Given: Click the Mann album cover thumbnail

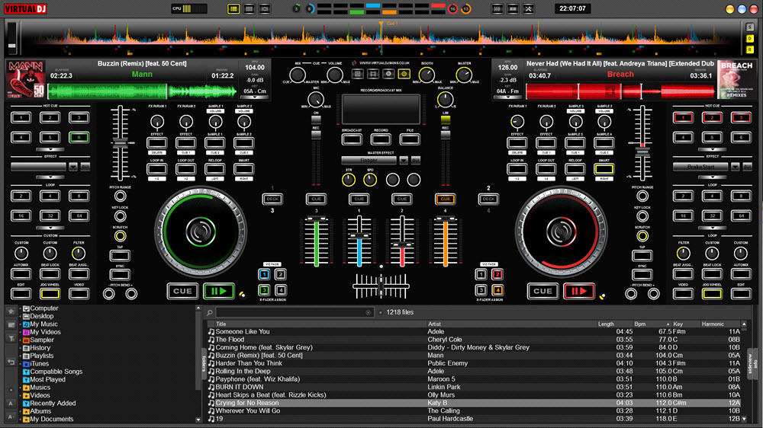Looking at the screenshot, I should coord(26,79).
